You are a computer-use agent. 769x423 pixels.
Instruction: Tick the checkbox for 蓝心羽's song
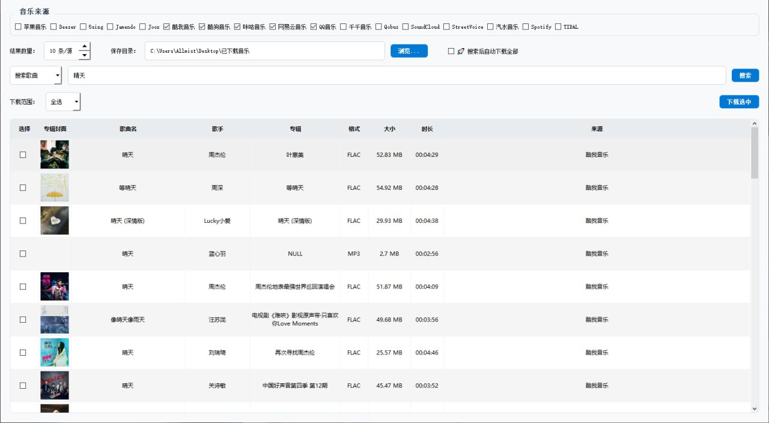pos(23,254)
